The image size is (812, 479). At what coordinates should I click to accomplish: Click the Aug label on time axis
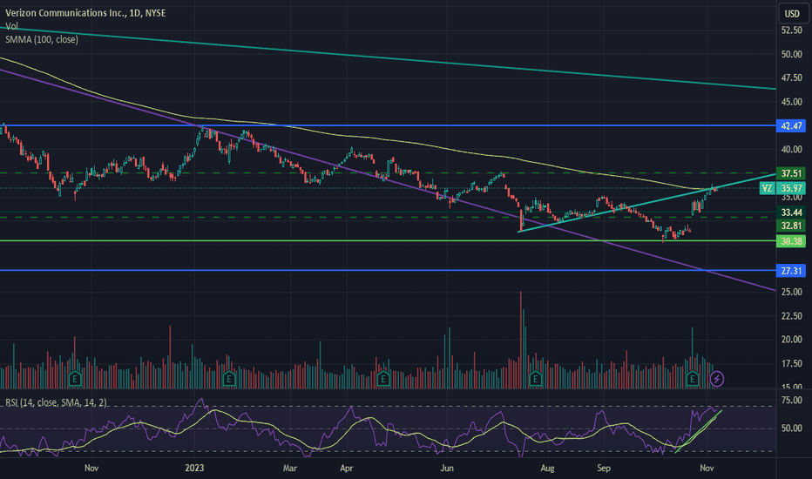tap(547, 469)
